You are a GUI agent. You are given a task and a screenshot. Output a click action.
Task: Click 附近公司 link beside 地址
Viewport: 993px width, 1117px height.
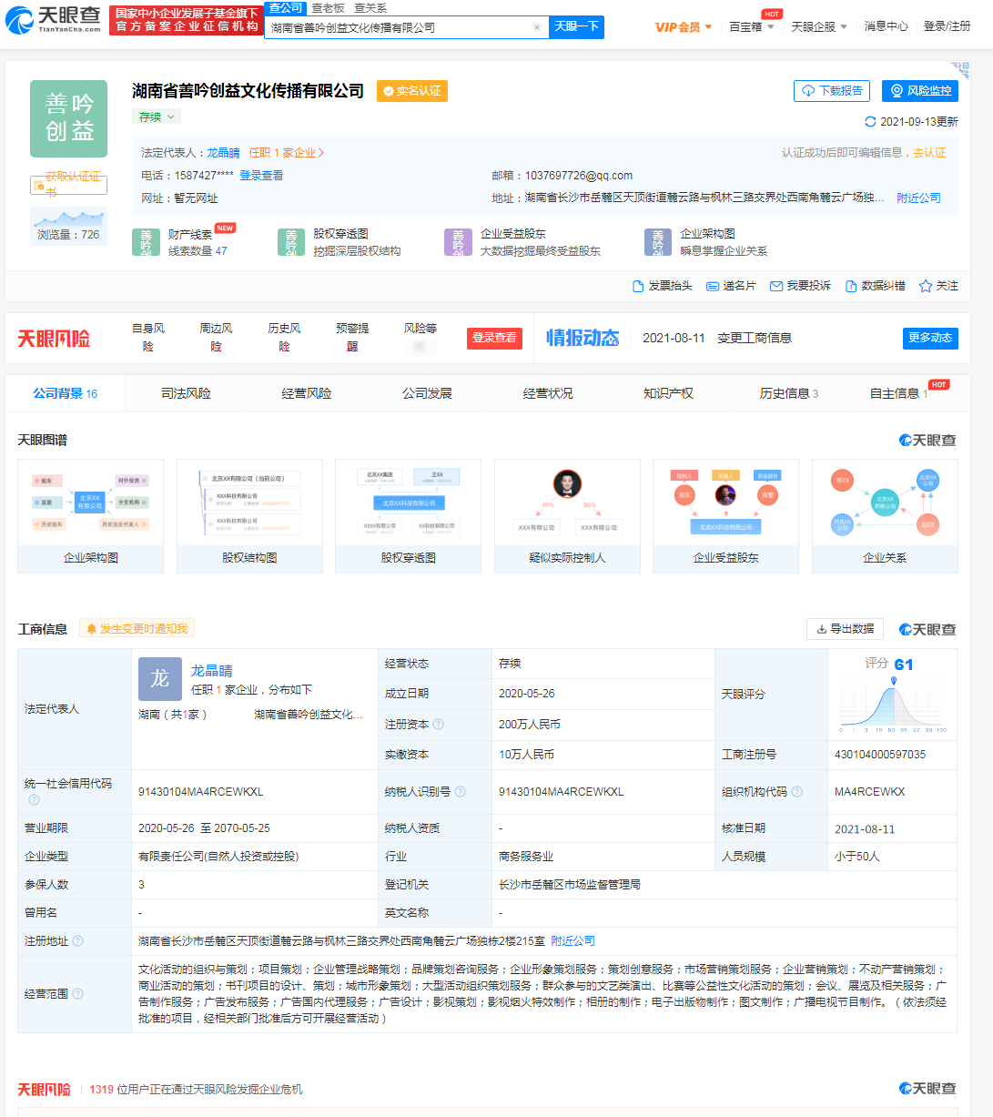pyautogui.click(x=918, y=198)
